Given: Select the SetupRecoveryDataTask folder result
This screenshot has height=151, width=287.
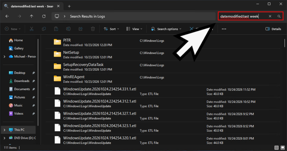Looking at the screenshot, I should tap(163, 67).
